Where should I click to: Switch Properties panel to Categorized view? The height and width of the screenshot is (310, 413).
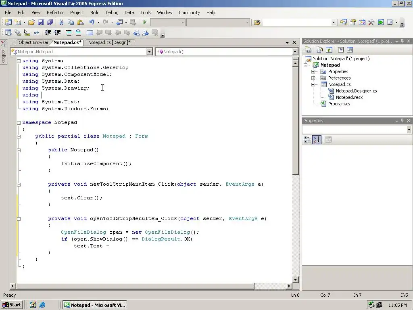pyautogui.click(x=307, y=140)
